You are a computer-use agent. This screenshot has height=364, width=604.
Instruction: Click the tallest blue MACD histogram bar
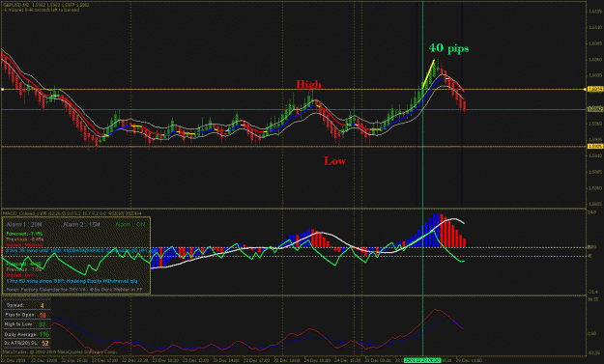coord(435,230)
